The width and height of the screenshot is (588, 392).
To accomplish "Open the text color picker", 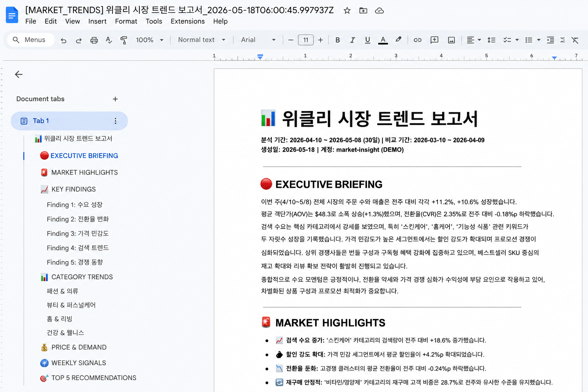I will point(383,40).
